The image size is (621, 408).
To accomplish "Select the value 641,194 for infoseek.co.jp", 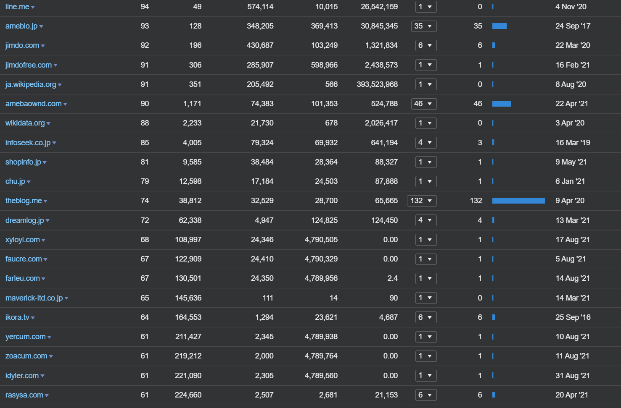I will click(x=384, y=143).
